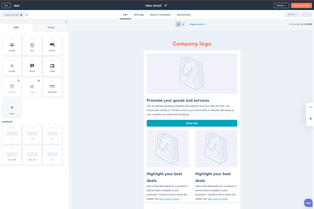Choose the 4 column layout

point(52,155)
